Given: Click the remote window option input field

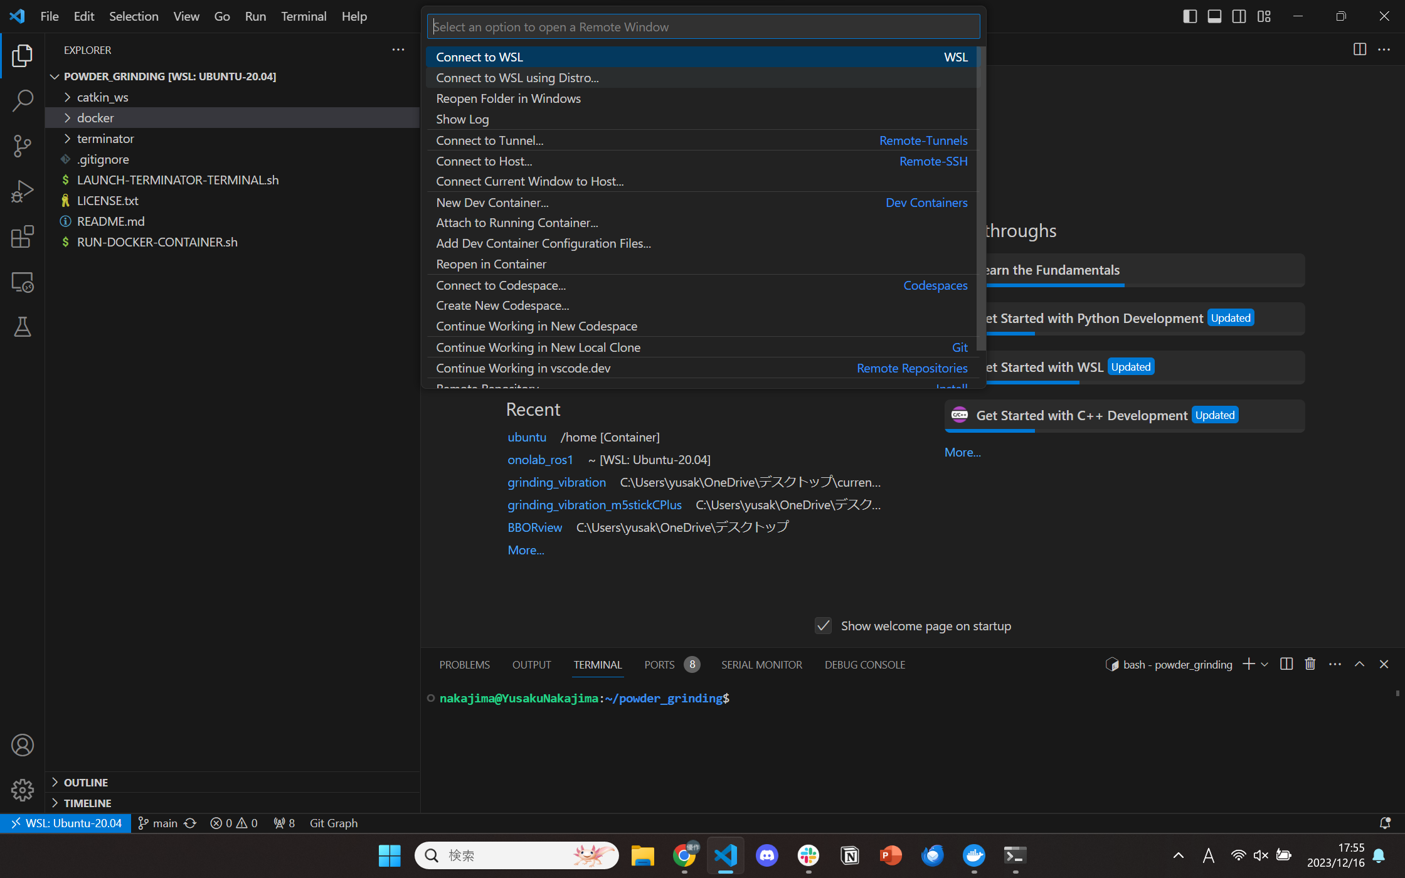Looking at the screenshot, I should 702,26.
